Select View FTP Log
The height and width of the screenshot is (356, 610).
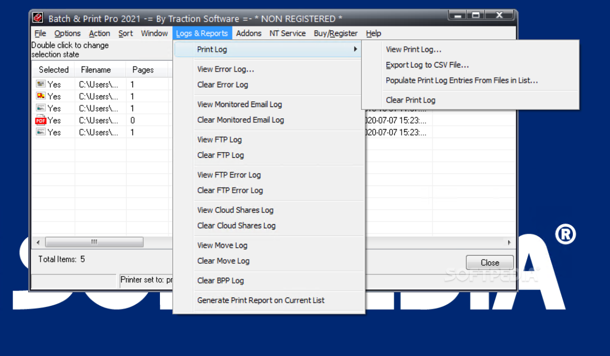tap(220, 140)
